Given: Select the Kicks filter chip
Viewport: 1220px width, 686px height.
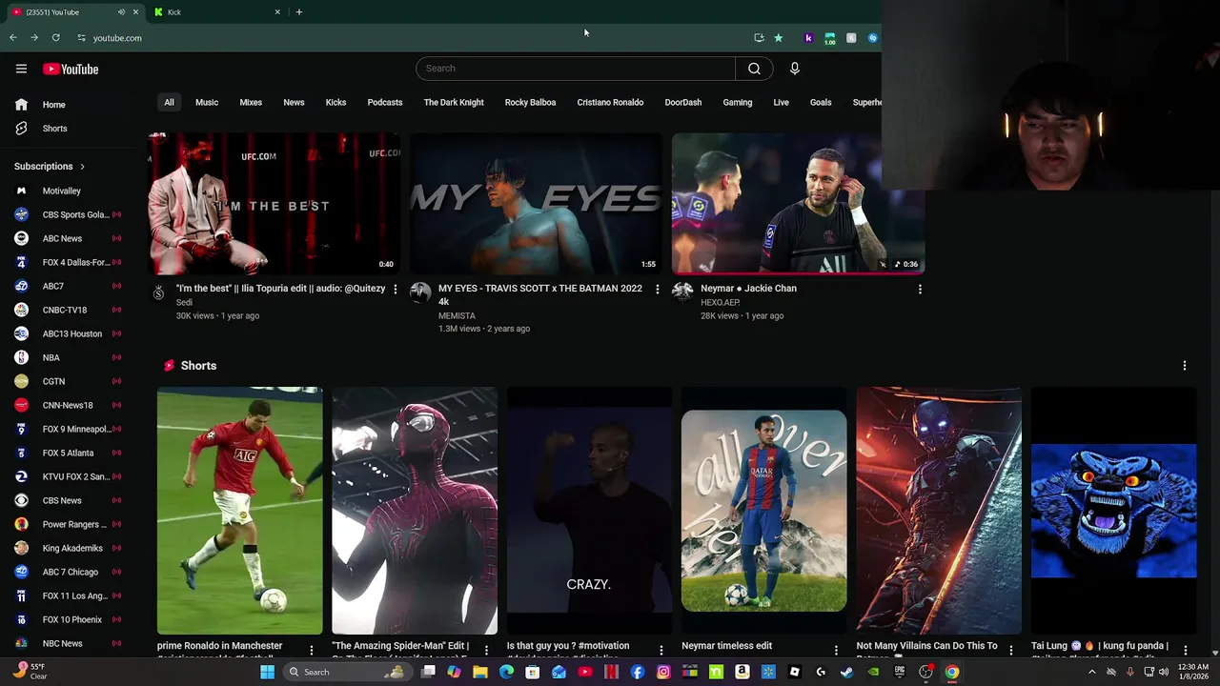Looking at the screenshot, I should [x=335, y=102].
